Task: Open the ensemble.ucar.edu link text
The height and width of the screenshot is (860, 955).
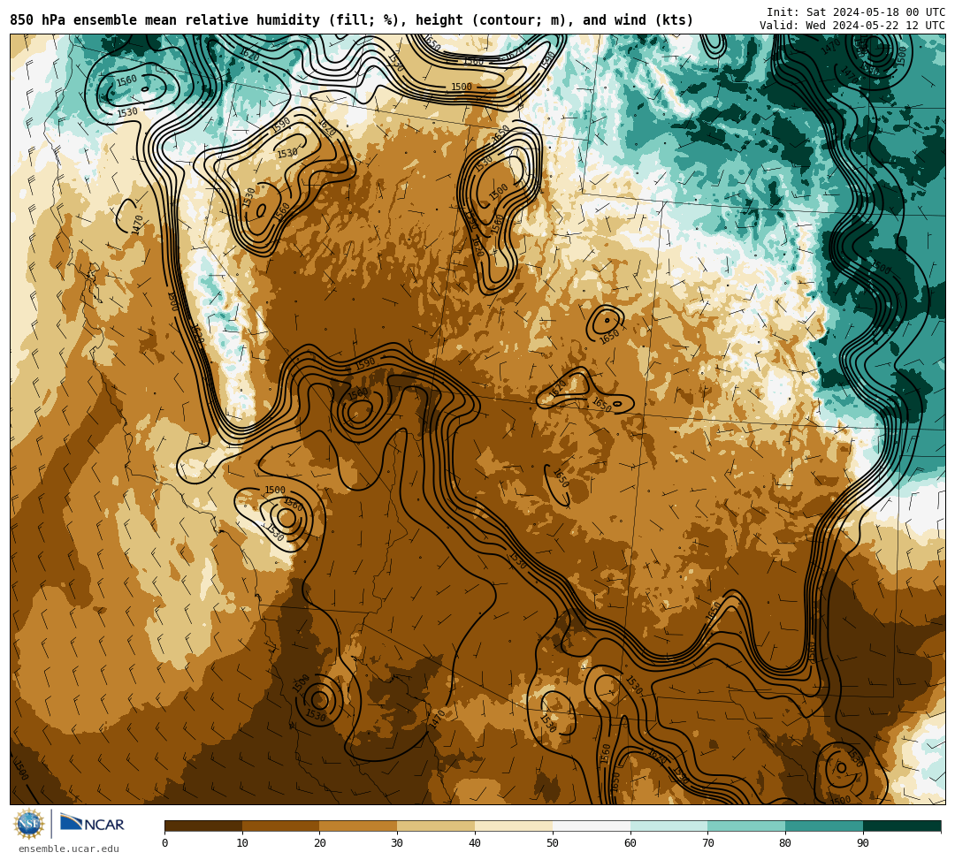Action: tap(69, 849)
